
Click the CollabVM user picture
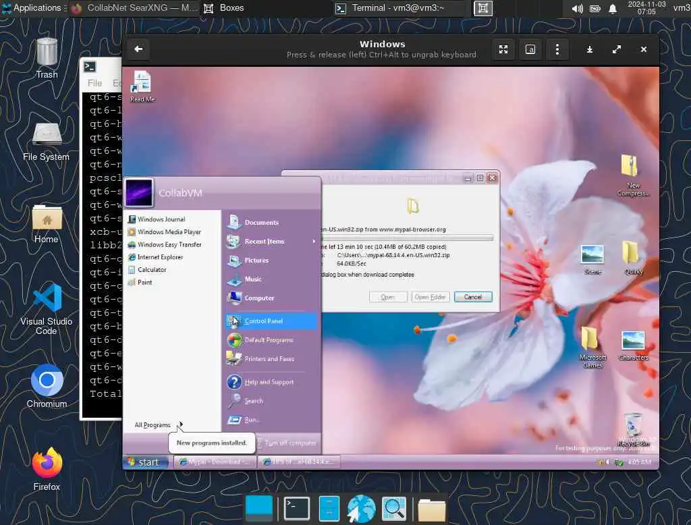pos(139,192)
